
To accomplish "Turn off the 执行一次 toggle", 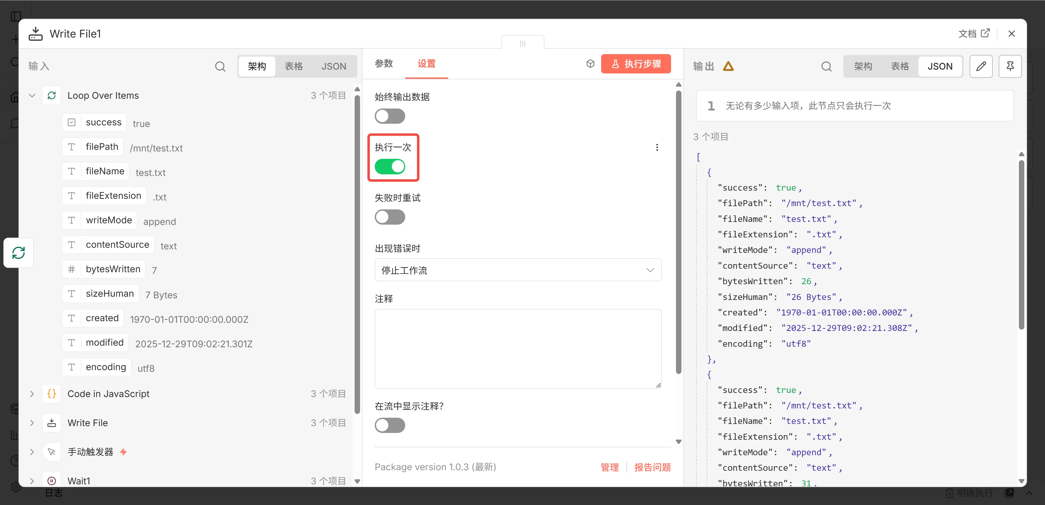I will tap(389, 167).
